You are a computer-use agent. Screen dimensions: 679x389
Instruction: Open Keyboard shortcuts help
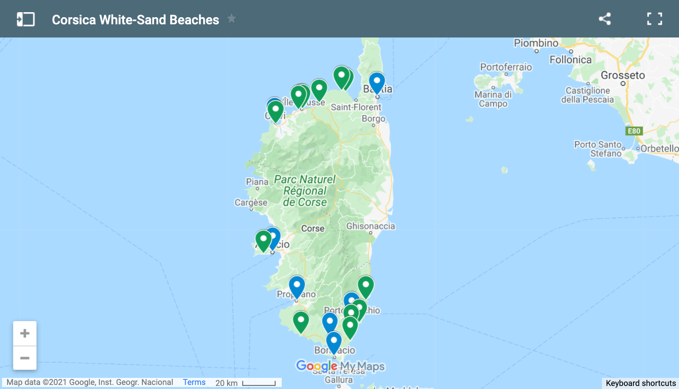639,383
